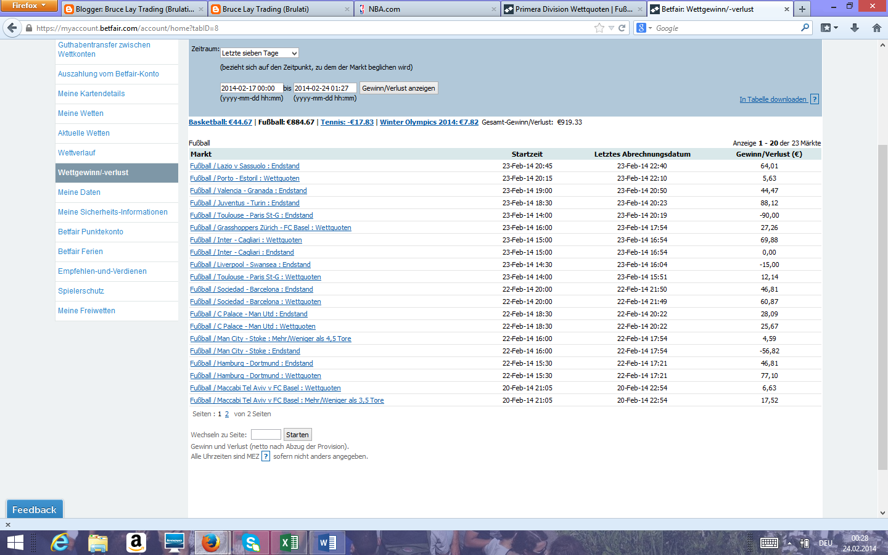888x555 pixels.
Task: Click the start date field 2014-02-17 00:00
Action: 252,88
